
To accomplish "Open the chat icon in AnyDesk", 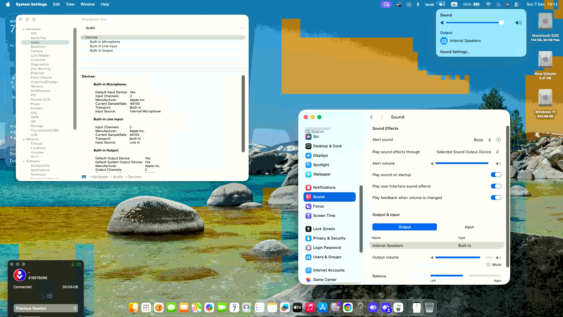I will (50, 296).
